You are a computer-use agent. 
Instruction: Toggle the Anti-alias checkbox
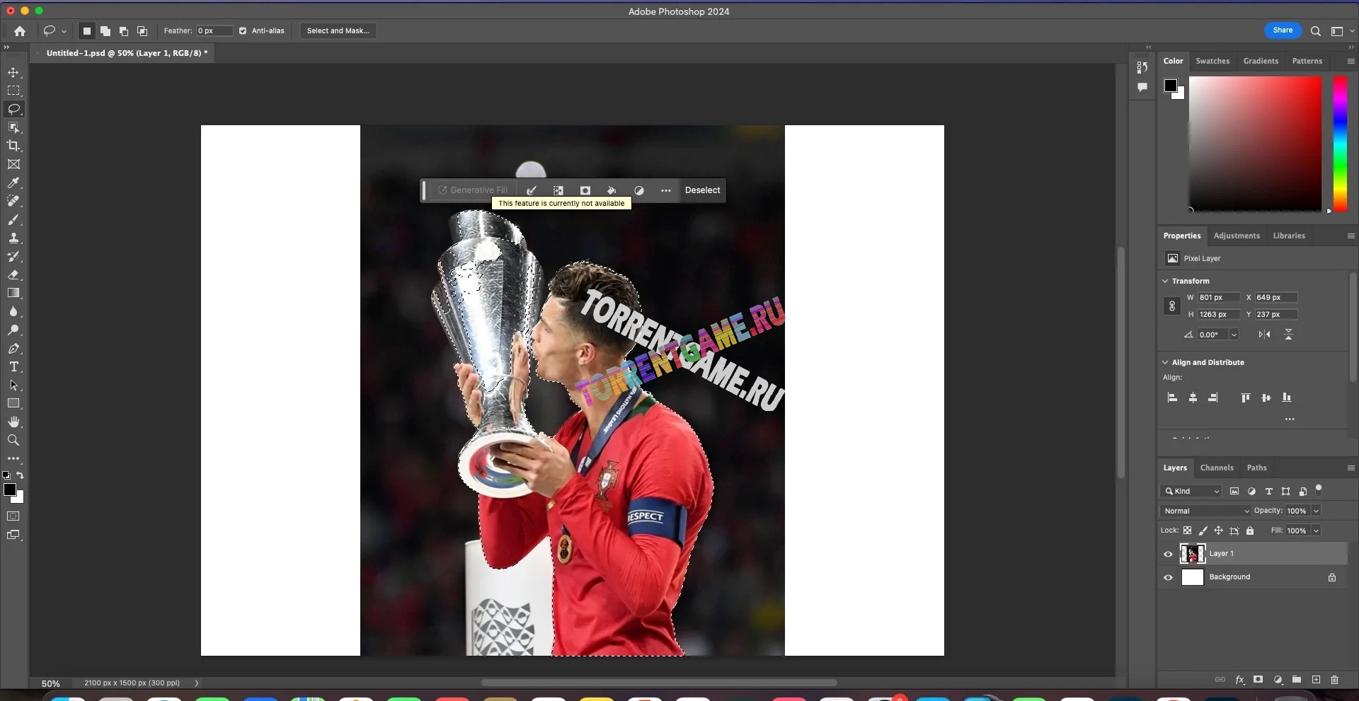(x=243, y=31)
